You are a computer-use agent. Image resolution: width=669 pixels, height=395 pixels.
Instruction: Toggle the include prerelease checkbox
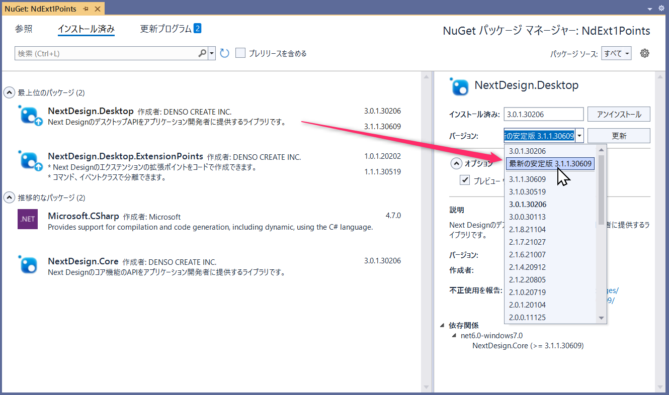[x=240, y=53]
